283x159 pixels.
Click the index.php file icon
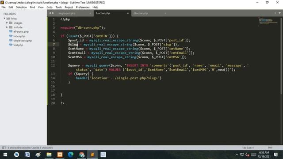11,36
